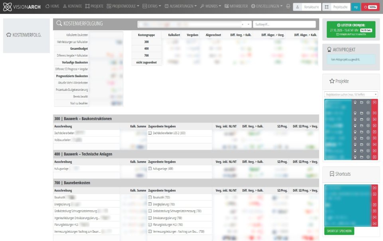Click the '700 | Baunebenkosten' section header
The width and height of the screenshot is (383, 241).
tap(186, 183)
